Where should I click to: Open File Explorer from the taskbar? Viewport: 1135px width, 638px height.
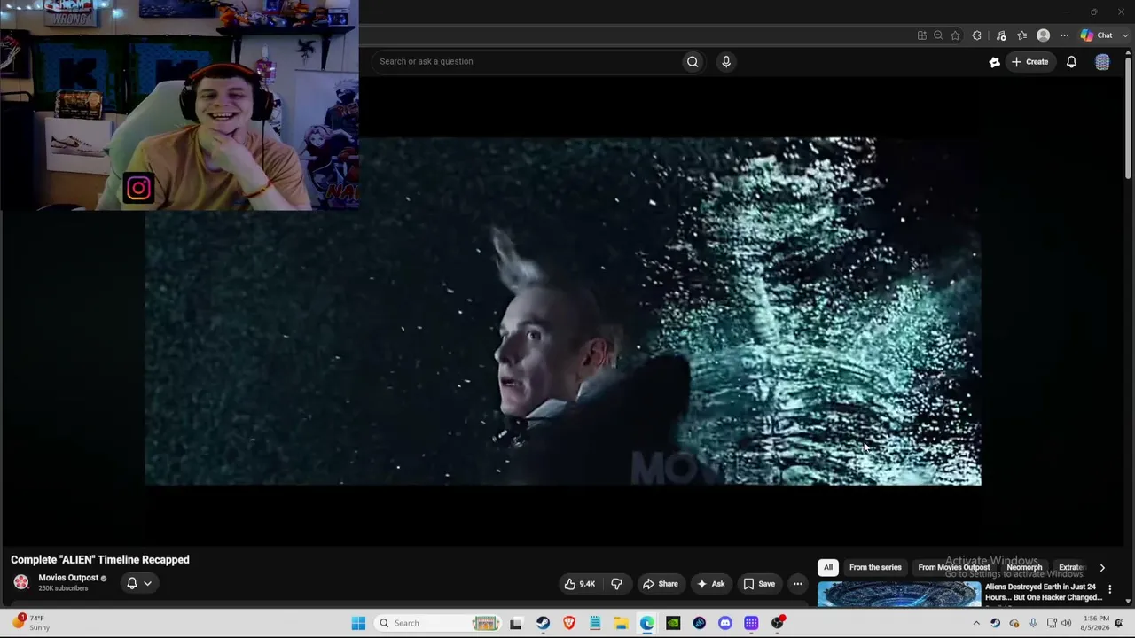(621, 623)
